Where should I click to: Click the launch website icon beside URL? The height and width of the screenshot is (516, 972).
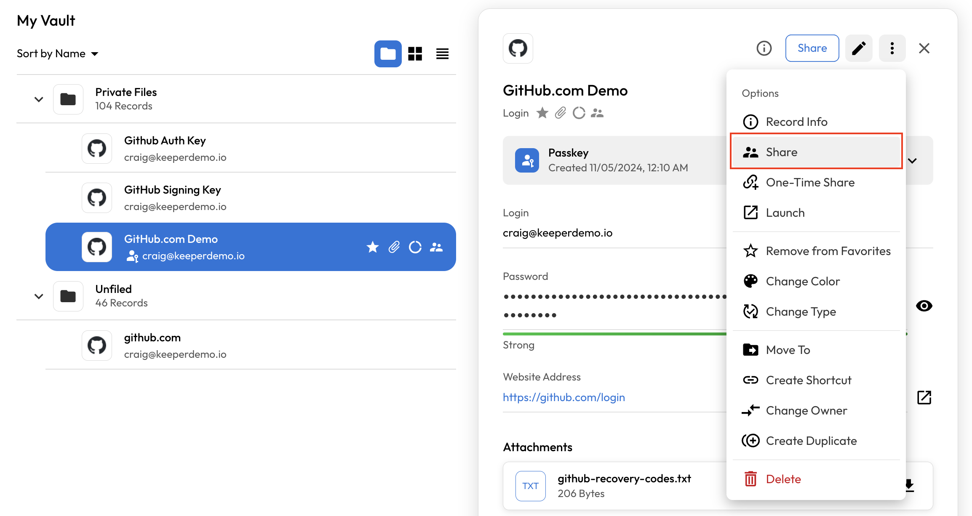pyautogui.click(x=924, y=397)
